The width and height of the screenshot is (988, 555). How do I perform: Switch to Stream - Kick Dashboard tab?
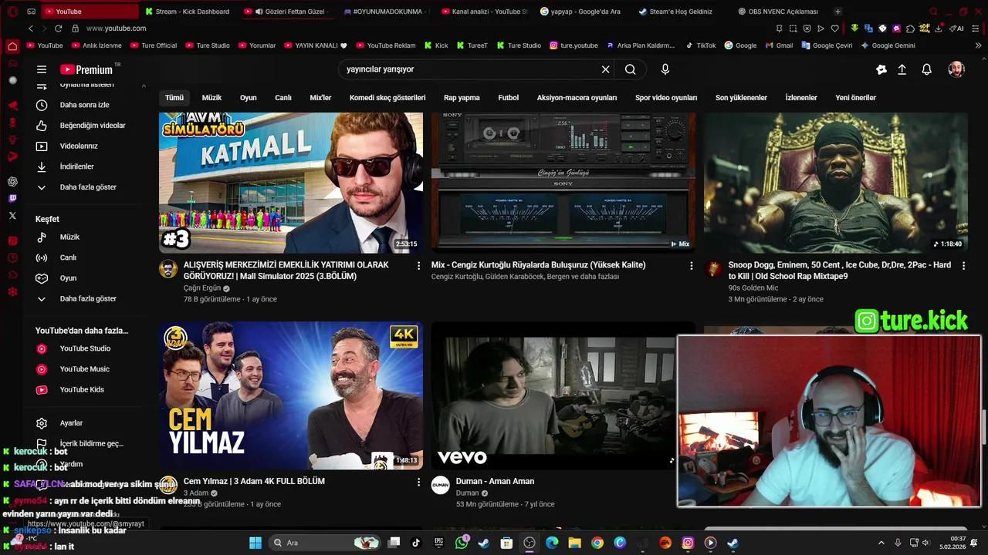188,12
